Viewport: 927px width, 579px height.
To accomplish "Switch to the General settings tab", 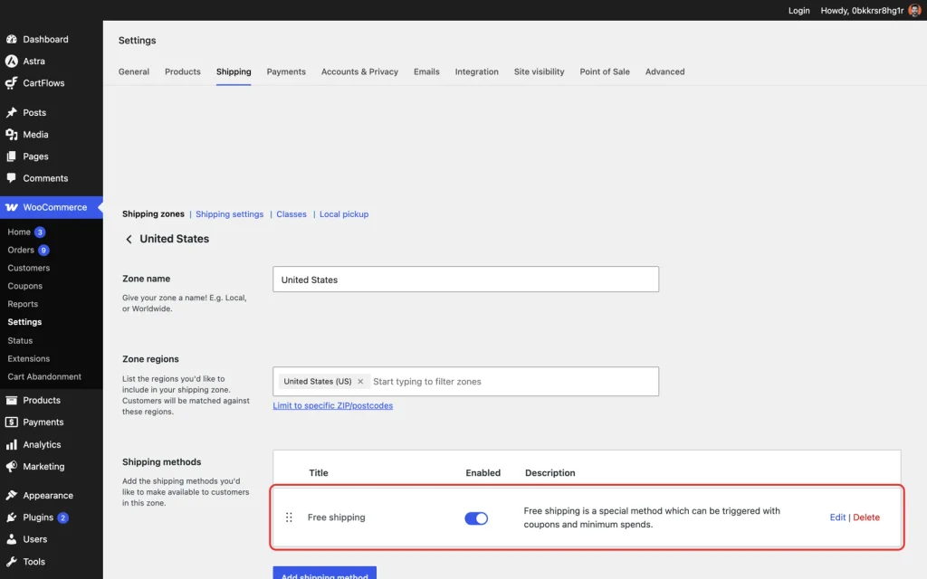I will (x=134, y=71).
